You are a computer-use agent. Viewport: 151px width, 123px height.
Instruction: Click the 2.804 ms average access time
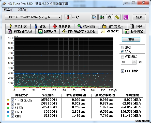79,112
